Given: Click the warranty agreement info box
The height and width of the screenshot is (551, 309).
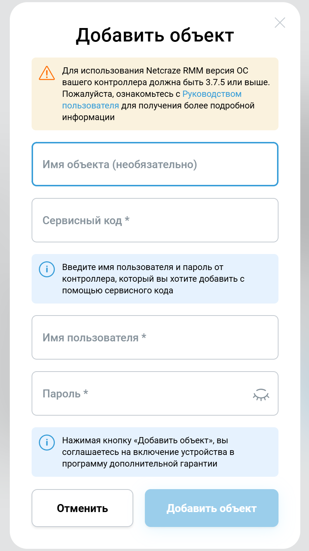Looking at the screenshot, I should pos(155,452).
